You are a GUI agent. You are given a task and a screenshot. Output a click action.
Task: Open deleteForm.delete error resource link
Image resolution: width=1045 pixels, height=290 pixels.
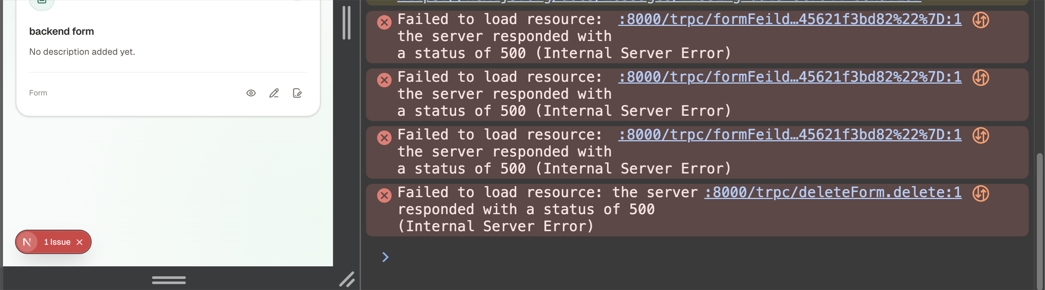click(x=832, y=192)
